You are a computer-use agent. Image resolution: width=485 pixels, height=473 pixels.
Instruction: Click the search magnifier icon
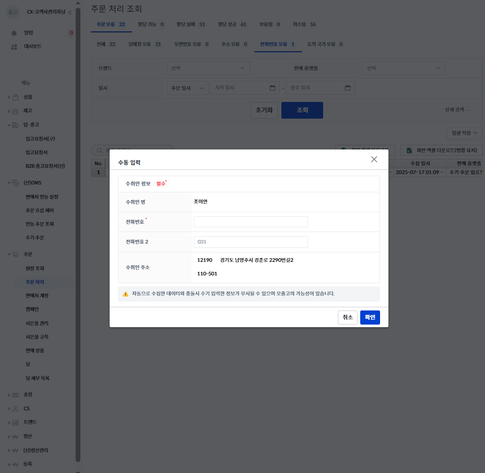pyautogui.click(x=100, y=150)
